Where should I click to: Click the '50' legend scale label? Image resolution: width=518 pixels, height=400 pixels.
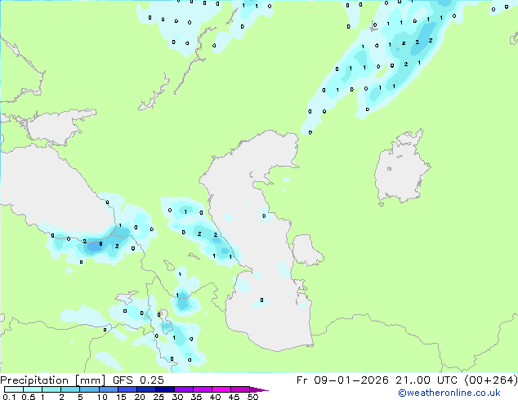point(252,397)
